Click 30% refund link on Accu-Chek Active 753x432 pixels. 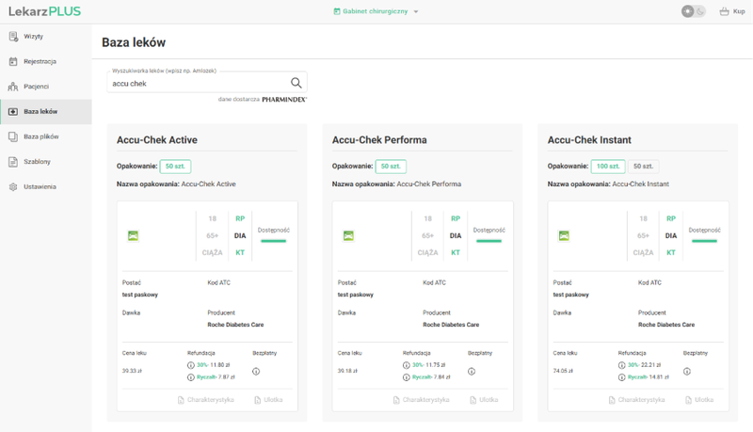pos(202,365)
